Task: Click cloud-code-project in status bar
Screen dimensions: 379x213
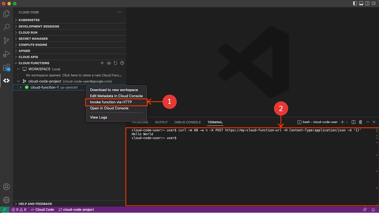Action: pyautogui.click(x=76, y=210)
